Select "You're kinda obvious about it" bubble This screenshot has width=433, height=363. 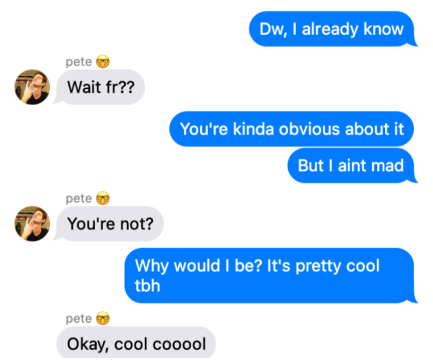[x=291, y=129]
